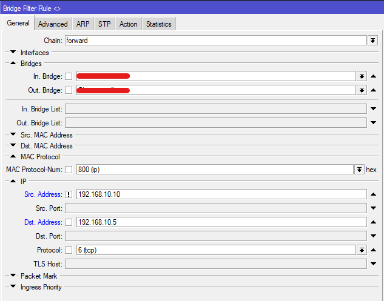Toggle the MAC Protocol-Num invert checkbox
The image size is (384, 301).
[x=69, y=170]
